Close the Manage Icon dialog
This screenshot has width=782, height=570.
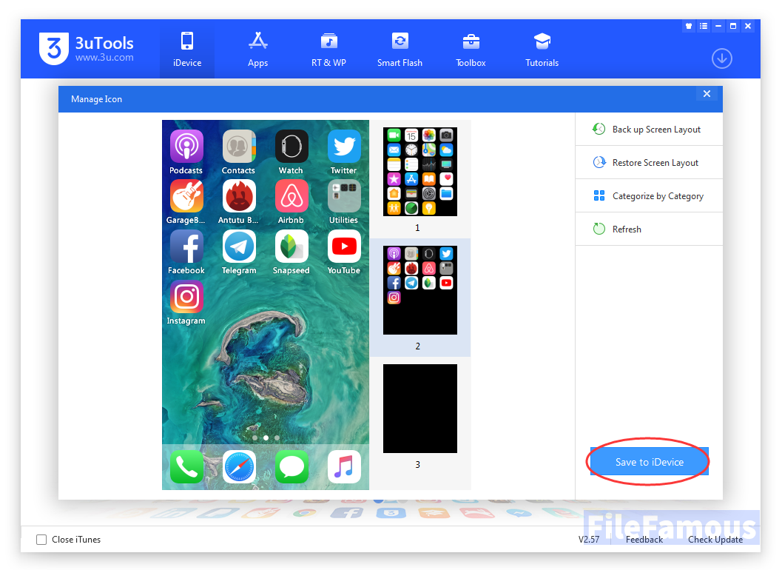(x=707, y=94)
